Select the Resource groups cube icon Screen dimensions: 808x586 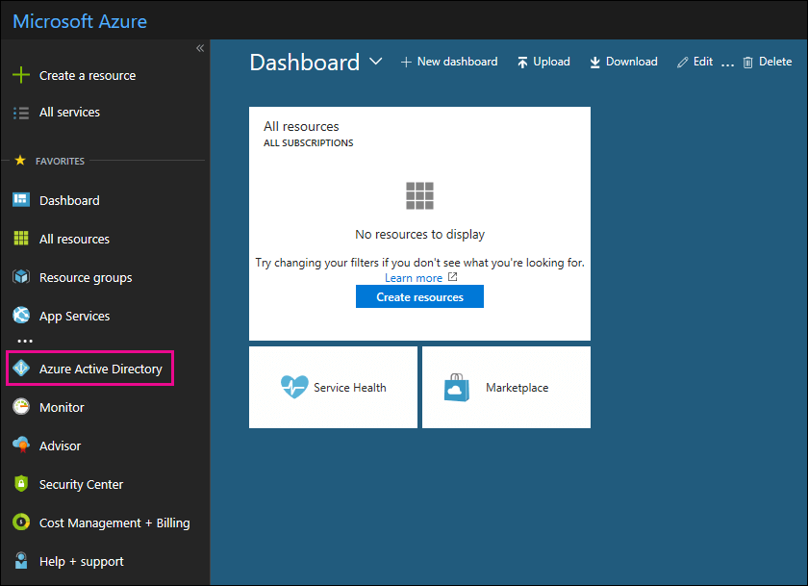pyautogui.click(x=21, y=277)
